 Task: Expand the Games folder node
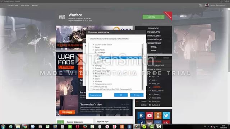93,47
